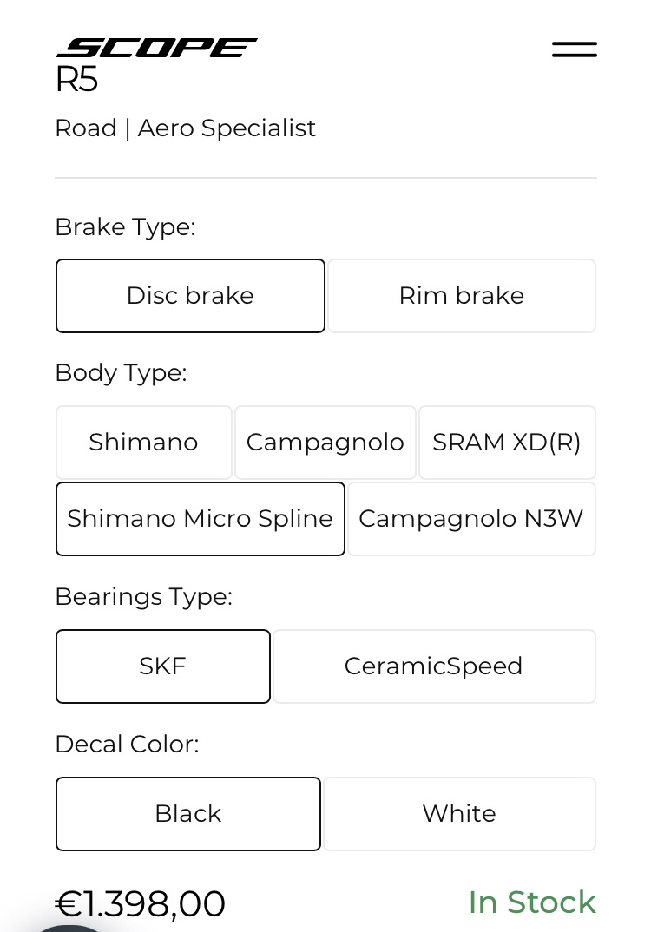This screenshot has height=932, width=651.
Task: Click the Scope logo
Action: (x=156, y=47)
